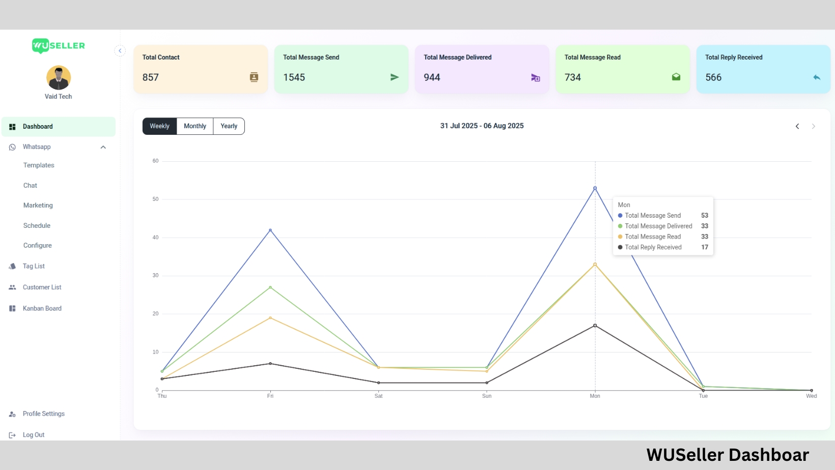Open Tag List via its tag icon
The height and width of the screenshot is (470, 835).
click(x=12, y=266)
